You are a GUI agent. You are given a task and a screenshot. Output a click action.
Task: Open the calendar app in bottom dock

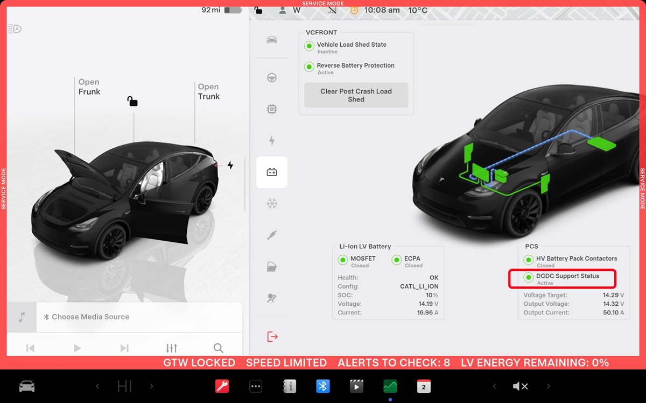[424, 386]
